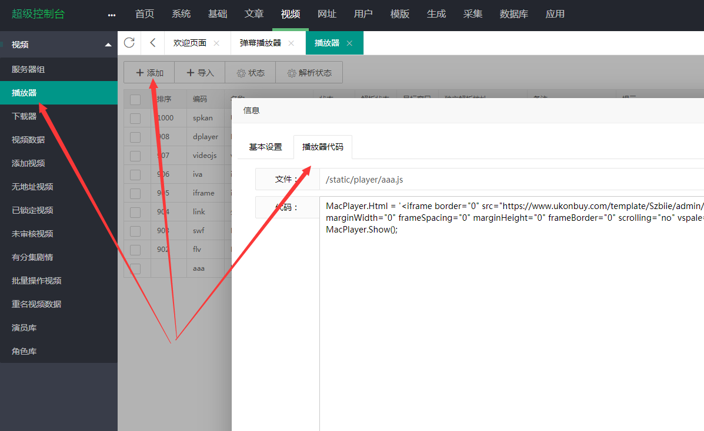Open the 数据库 top menu
Image resolution: width=704 pixels, height=431 pixels.
513,14
